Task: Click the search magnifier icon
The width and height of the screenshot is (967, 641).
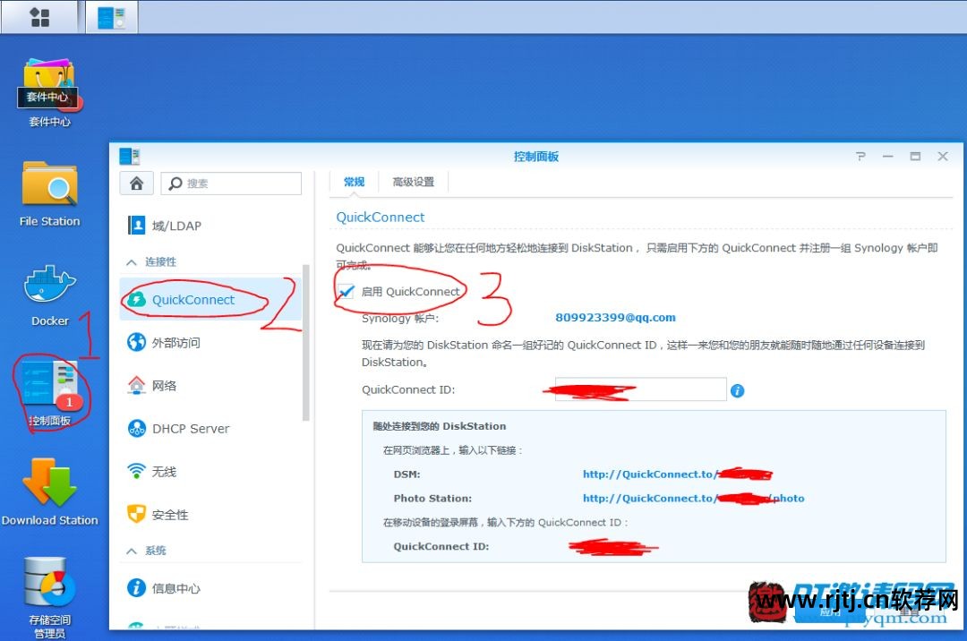Action: (x=175, y=183)
